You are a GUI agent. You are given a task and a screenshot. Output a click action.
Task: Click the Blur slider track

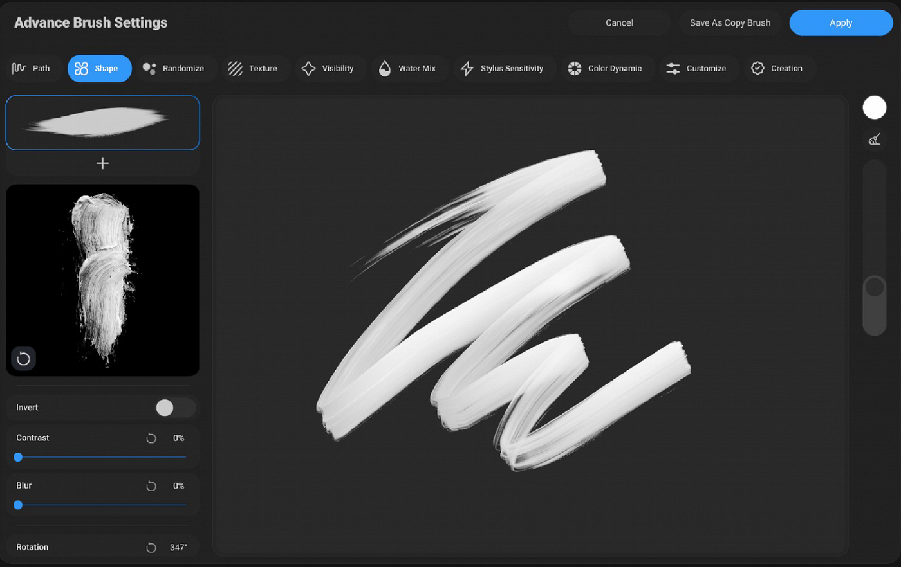(x=102, y=505)
